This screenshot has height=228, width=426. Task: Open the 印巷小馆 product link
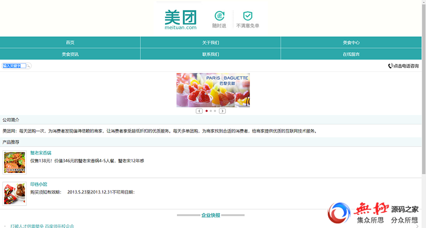point(39,184)
